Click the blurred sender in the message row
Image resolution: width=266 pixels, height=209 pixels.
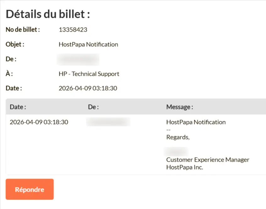click(x=108, y=122)
